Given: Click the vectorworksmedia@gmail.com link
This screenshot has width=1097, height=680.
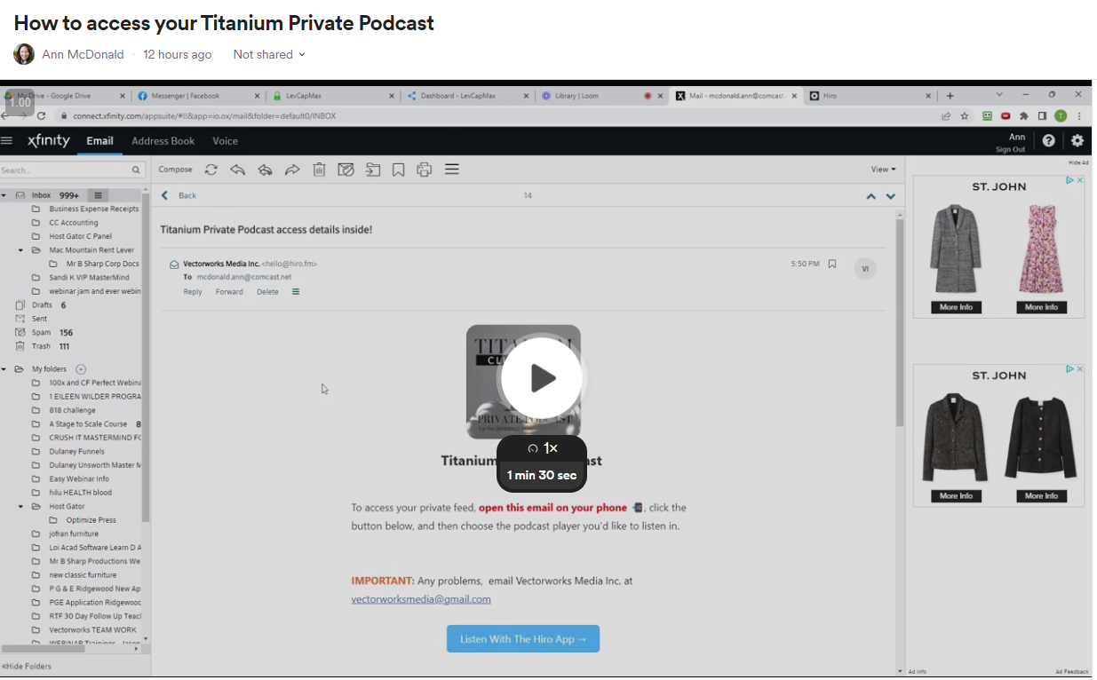Looking at the screenshot, I should (x=421, y=599).
